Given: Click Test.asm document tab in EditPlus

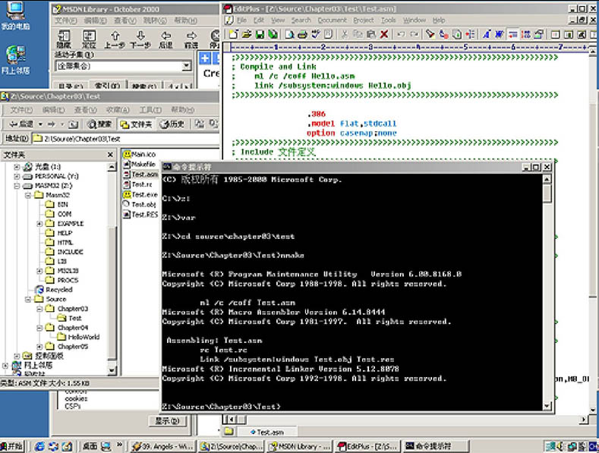Looking at the screenshot, I should pyautogui.click(x=267, y=432).
